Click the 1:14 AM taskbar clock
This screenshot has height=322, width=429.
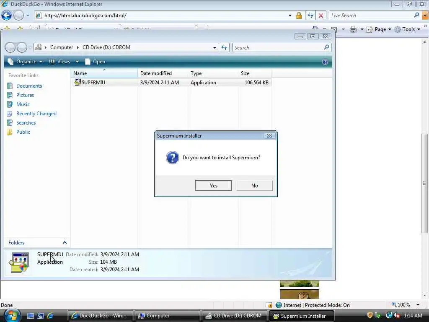[413, 315]
